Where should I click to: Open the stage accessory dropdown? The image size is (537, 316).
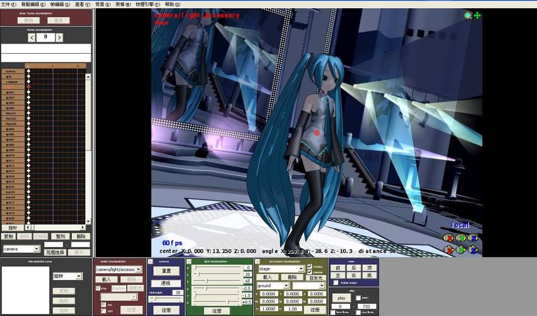[301, 269]
